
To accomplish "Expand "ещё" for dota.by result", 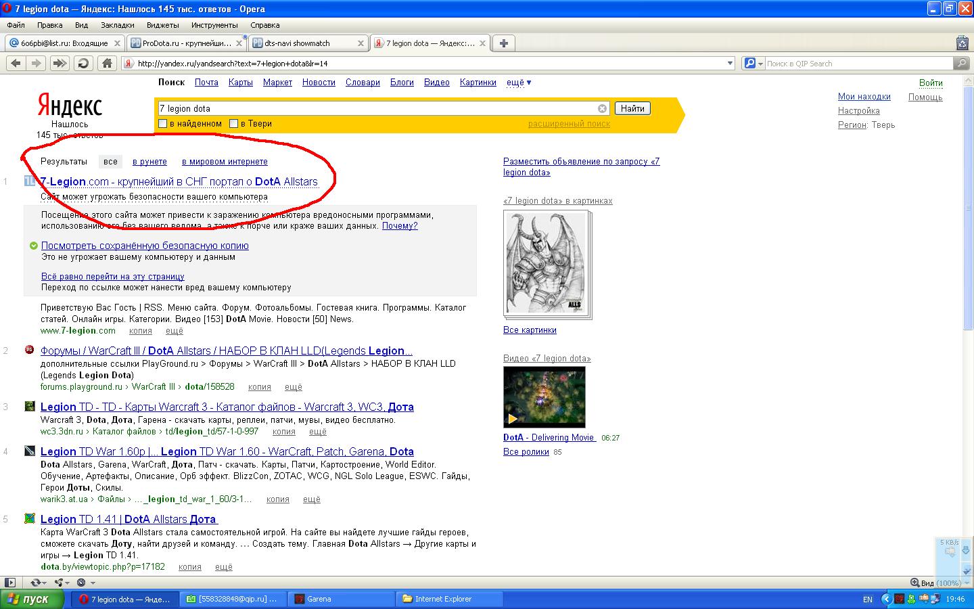I will pos(224,567).
